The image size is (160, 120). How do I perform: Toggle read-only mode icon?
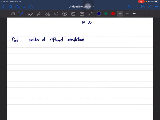point(13,14)
